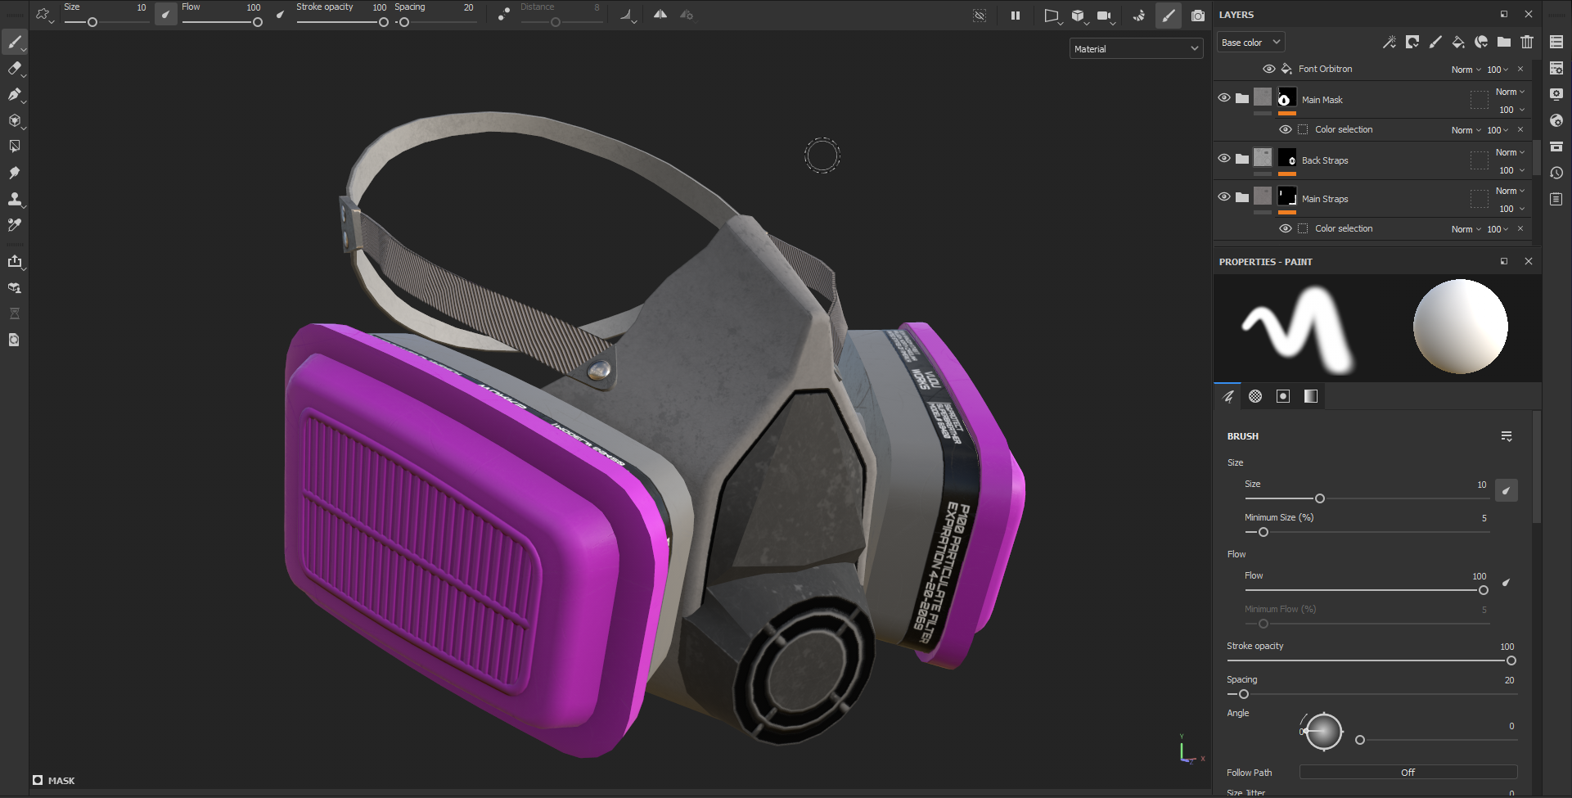Select the Smudge tool
This screenshot has height=798, width=1572.
[14, 173]
